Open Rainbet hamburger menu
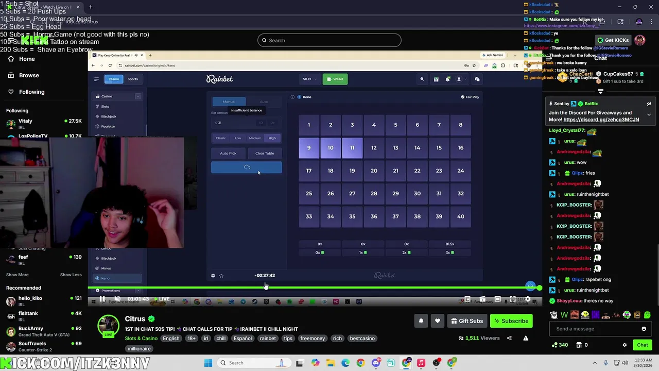This screenshot has width=659, height=371. pyautogui.click(x=96, y=79)
